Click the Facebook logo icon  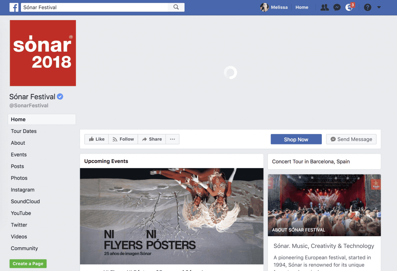[14, 7]
